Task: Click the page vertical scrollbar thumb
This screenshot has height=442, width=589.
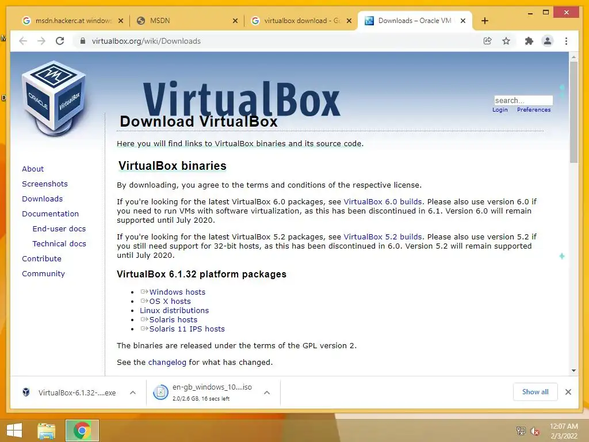Action: pos(573,112)
